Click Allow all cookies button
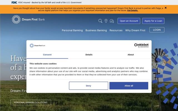The width and height of the screenshot is (178, 111). pos(129,86)
